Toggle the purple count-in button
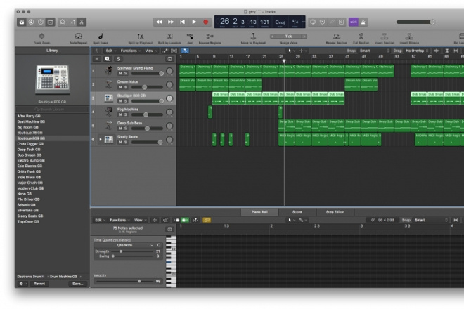The image size is (464, 309). tap(354, 22)
